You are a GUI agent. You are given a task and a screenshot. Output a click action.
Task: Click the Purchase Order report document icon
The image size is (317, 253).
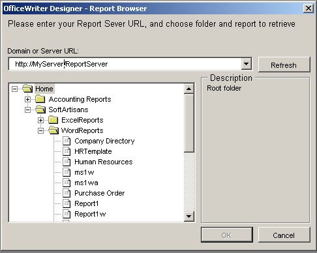(x=67, y=193)
